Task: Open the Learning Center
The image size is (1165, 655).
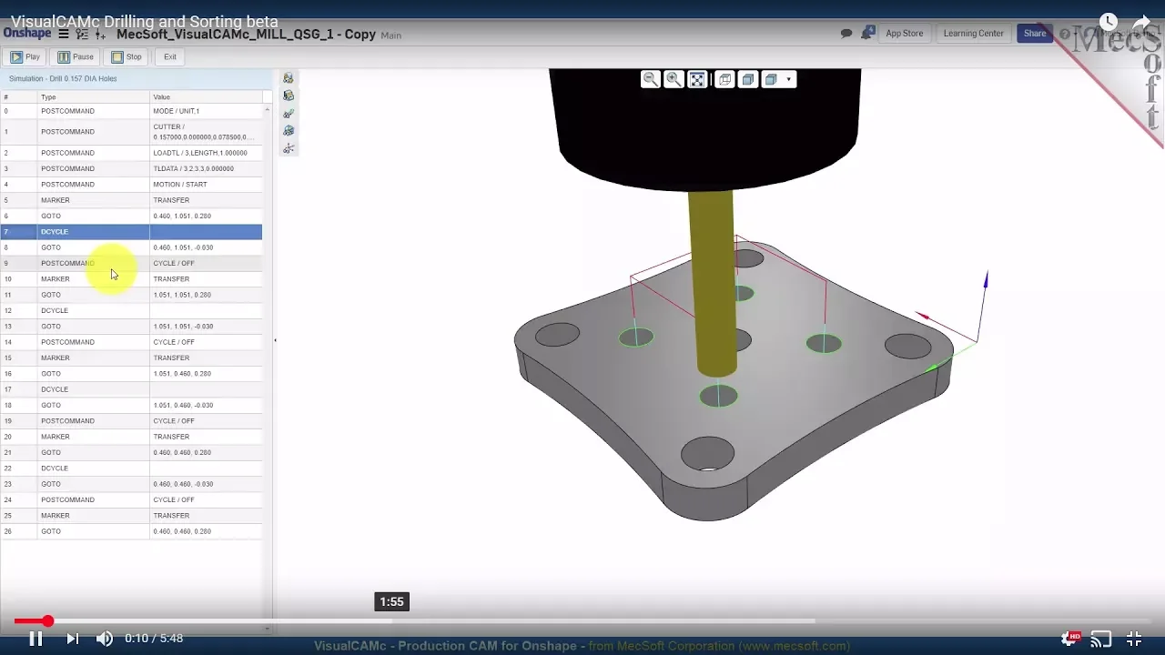Action: [x=973, y=34]
